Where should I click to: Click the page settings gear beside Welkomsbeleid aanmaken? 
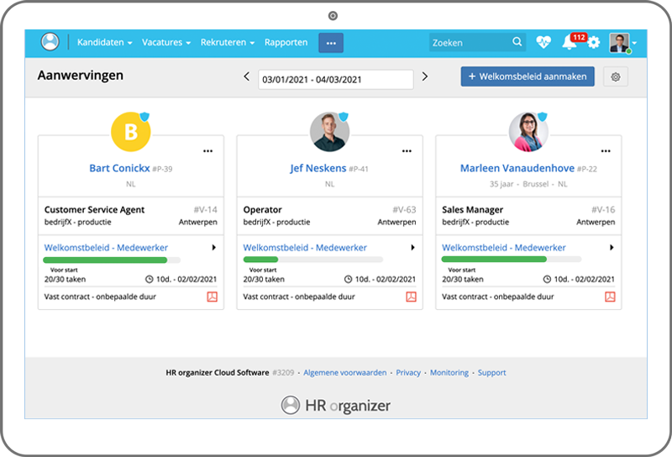point(616,76)
